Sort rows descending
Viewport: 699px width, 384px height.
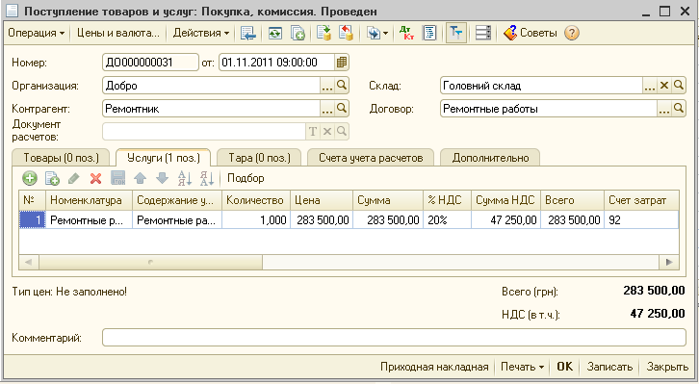point(207,179)
